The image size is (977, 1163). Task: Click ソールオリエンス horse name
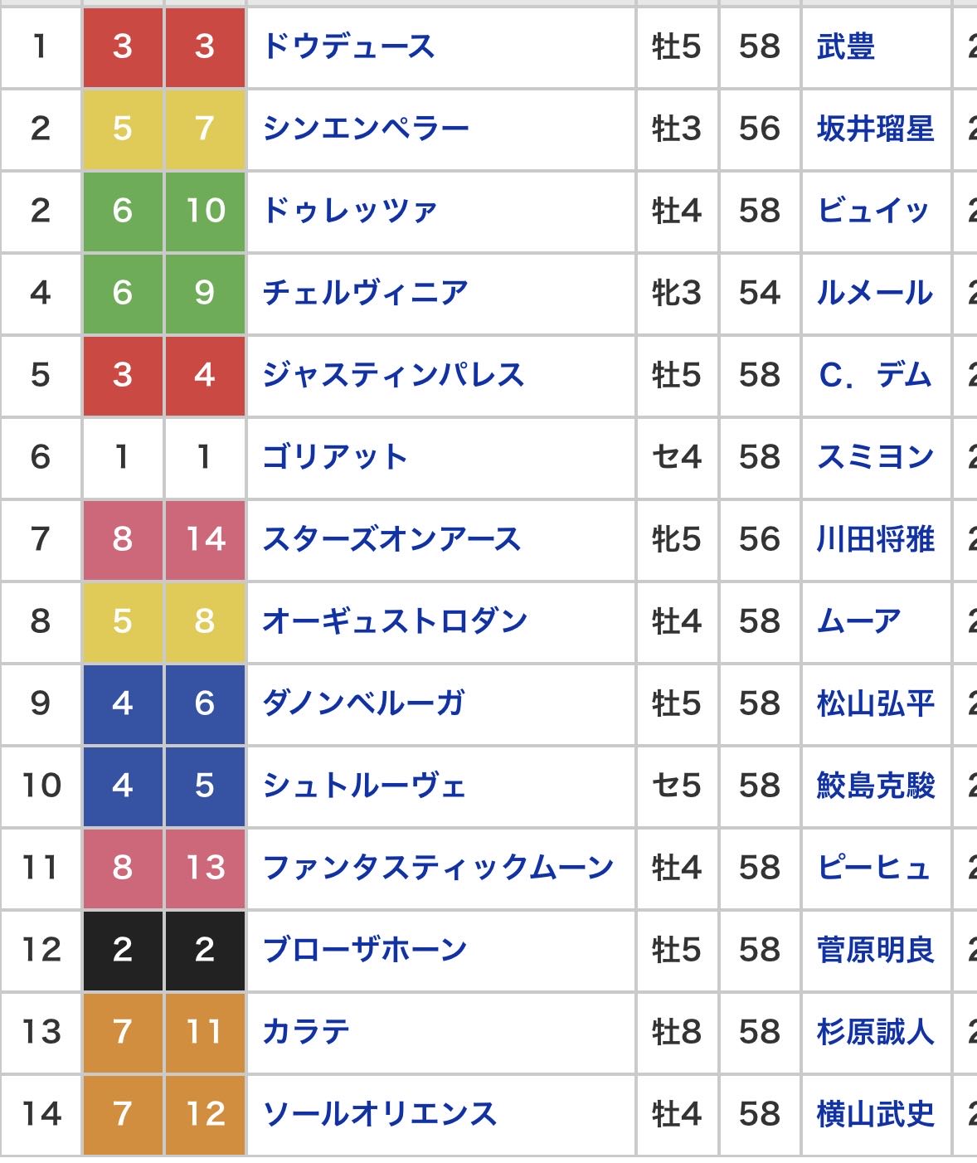coord(379,1114)
